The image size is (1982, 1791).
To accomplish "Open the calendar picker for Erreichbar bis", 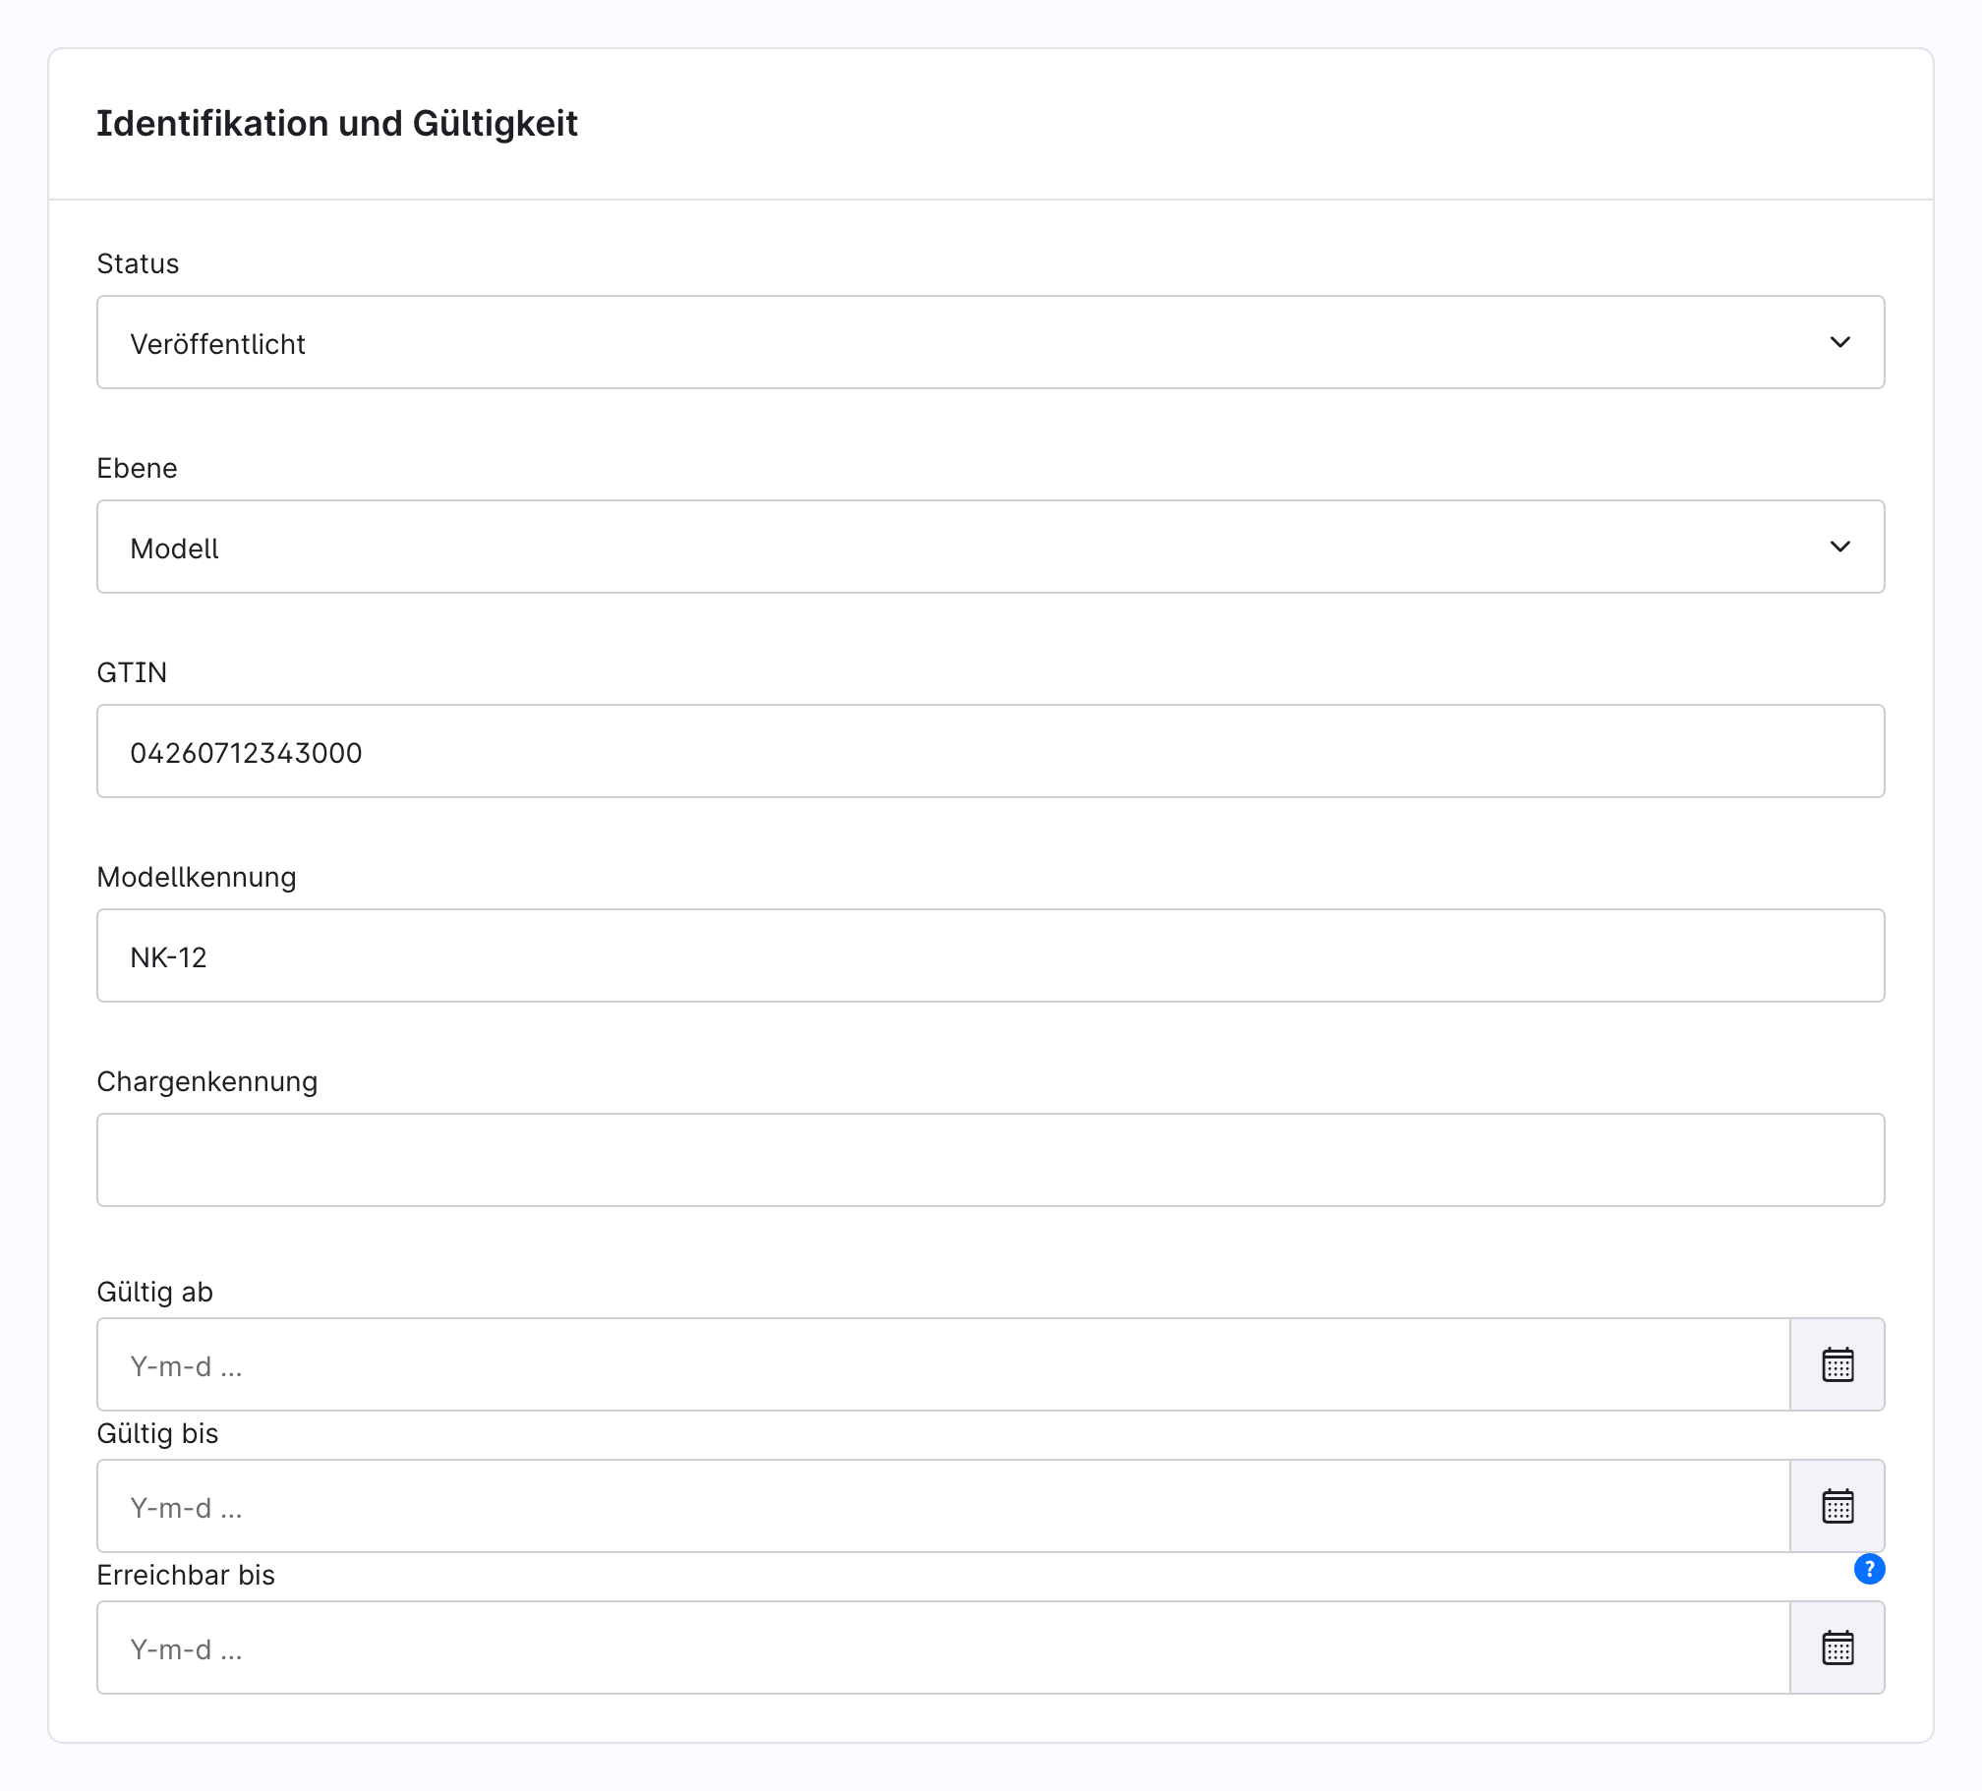I will pyautogui.click(x=1837, y=1647).
